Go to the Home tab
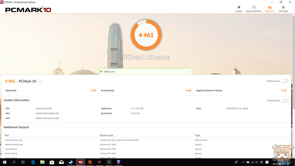 point(239,9)
